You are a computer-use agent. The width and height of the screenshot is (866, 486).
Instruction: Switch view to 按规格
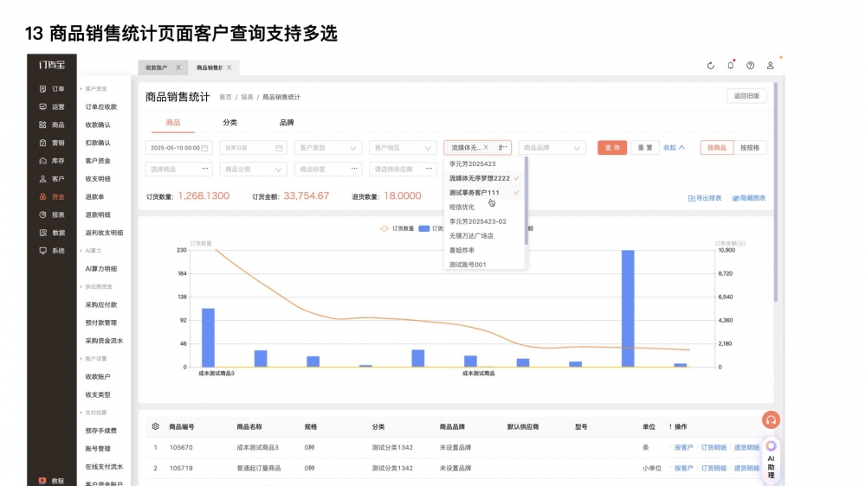(749, 148)
